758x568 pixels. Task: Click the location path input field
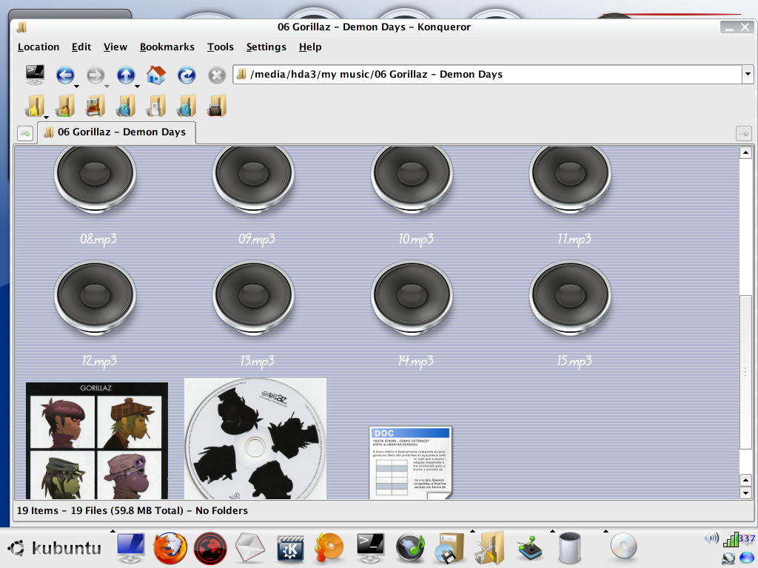488,75
